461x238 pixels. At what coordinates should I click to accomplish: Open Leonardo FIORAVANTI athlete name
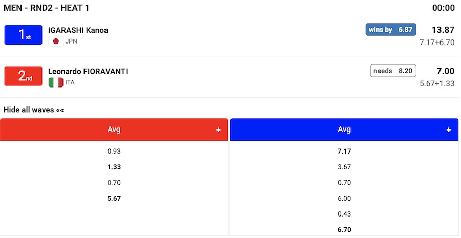pyautogui.click(x=88, y=71)
